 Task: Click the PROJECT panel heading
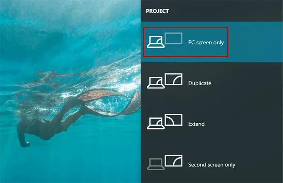point(157,11)
